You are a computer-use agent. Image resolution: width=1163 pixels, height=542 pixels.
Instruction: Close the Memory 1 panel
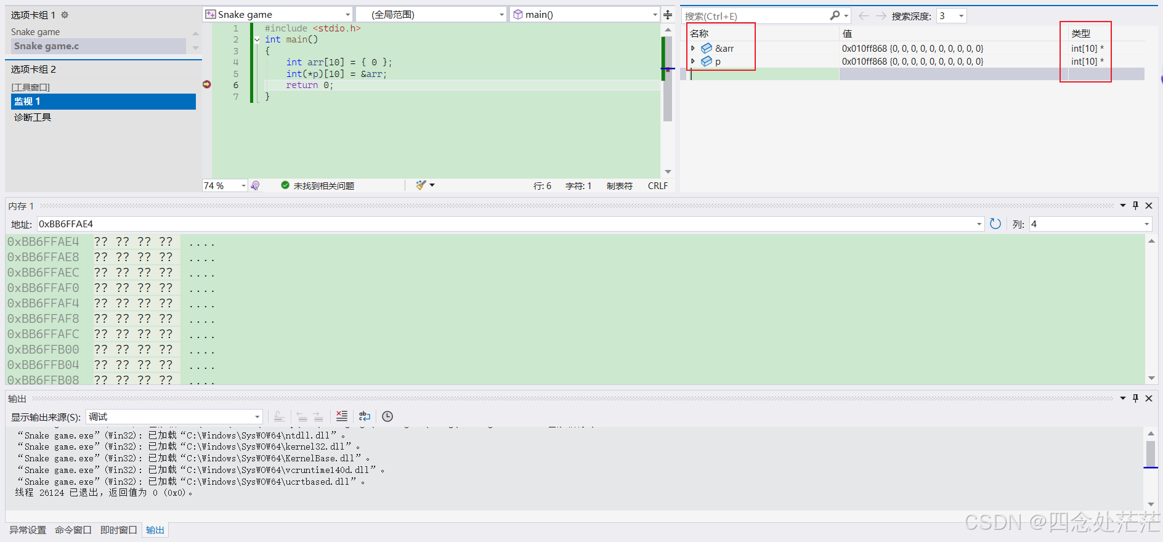point(1149,206)
